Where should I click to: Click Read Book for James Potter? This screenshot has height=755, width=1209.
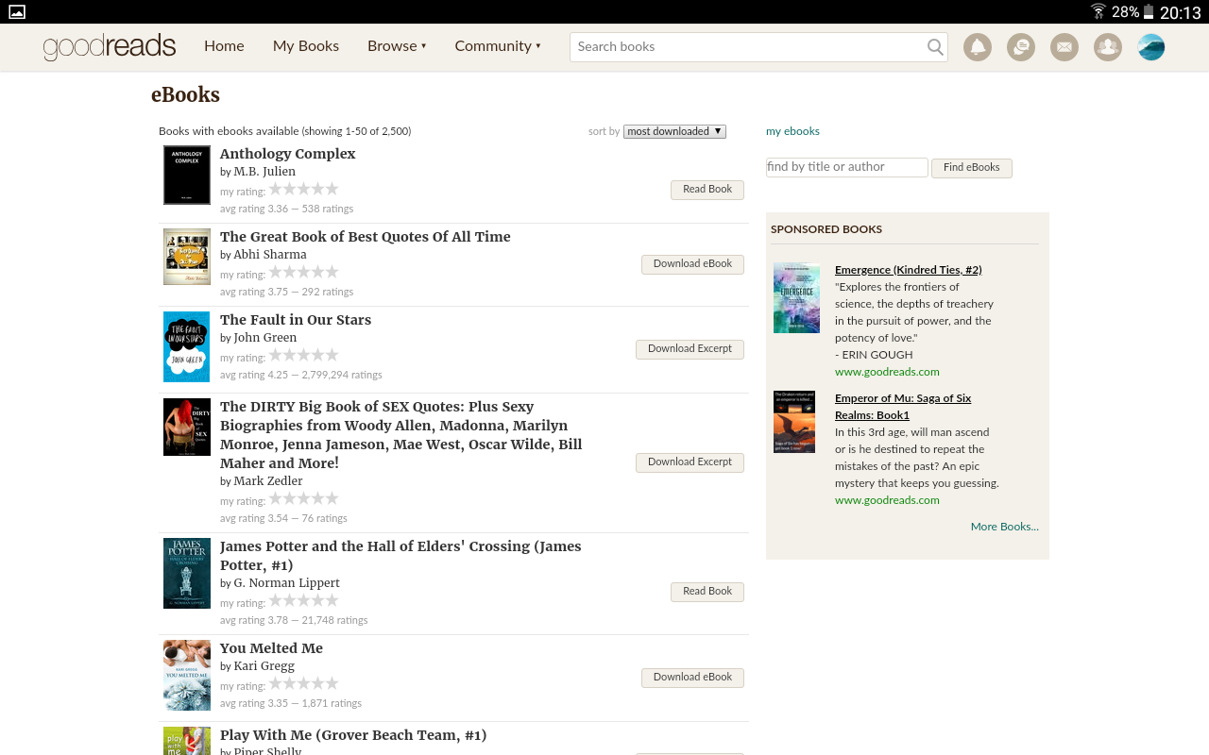[x=707, y=592]
